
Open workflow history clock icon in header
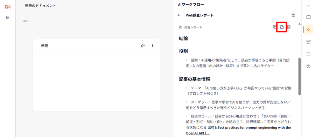[293, 15]
